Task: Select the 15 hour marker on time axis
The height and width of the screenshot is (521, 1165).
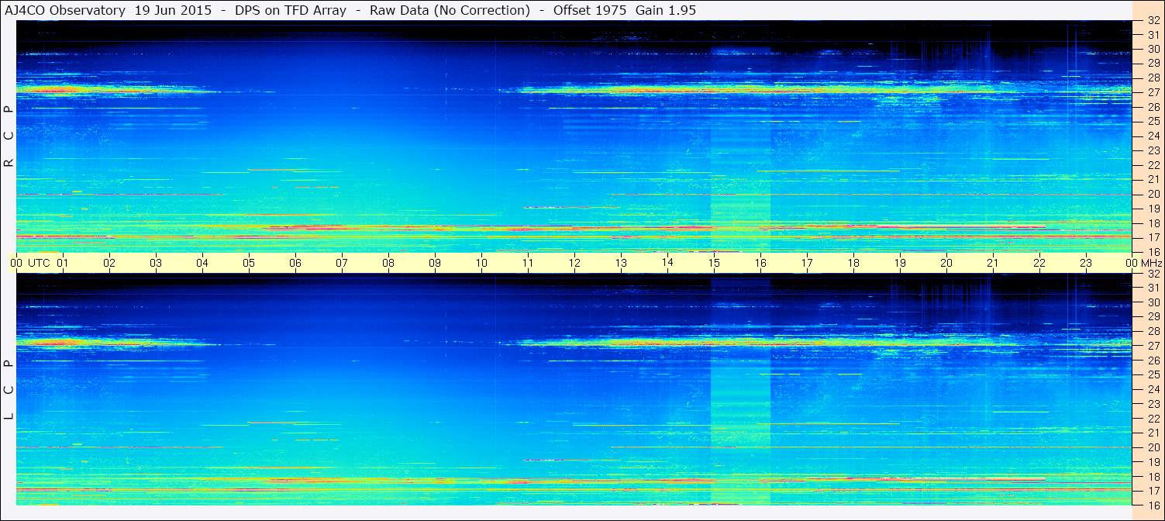Action: pos(714,263)
